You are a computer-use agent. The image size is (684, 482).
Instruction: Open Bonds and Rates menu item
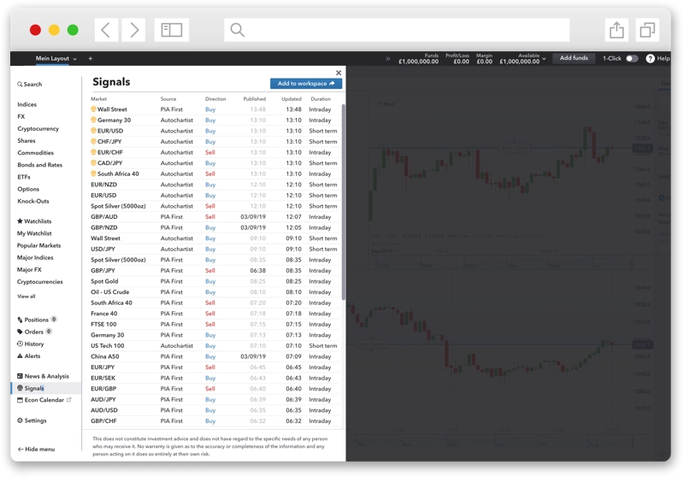coord(39,165)
